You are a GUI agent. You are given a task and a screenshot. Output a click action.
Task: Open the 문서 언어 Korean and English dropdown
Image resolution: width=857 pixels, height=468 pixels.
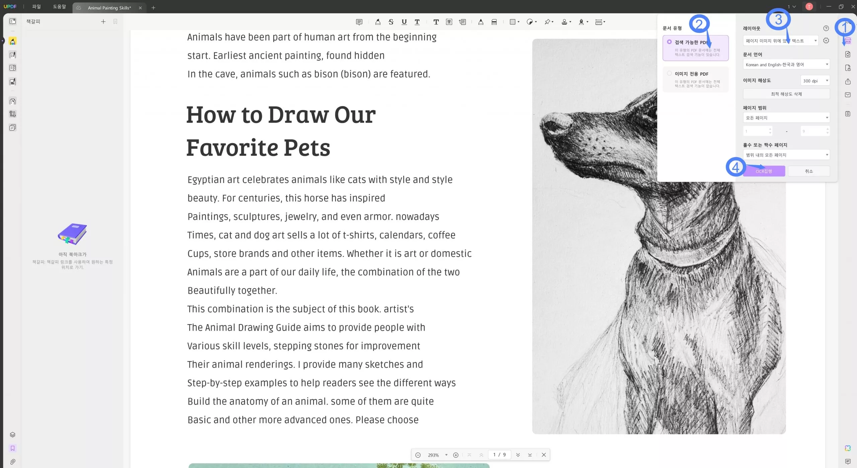786,65
